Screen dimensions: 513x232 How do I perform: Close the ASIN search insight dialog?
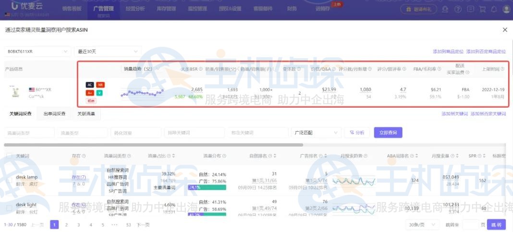click(x=505, y=30)
